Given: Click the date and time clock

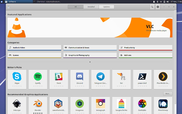Looking at the screenshot, I should click(176, 2).
